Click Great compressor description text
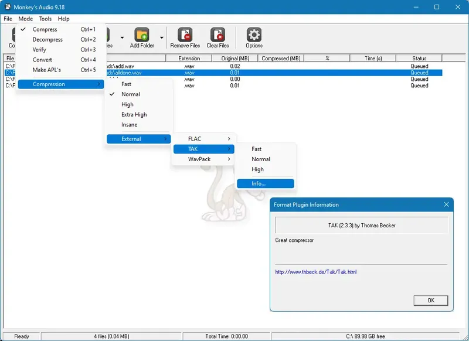 (x=294, y=240)
